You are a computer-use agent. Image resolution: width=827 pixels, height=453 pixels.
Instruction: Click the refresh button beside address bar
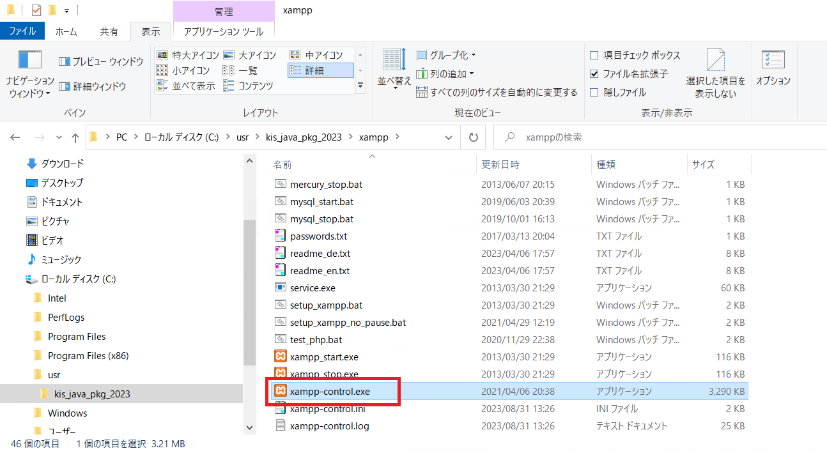(473, 137)
